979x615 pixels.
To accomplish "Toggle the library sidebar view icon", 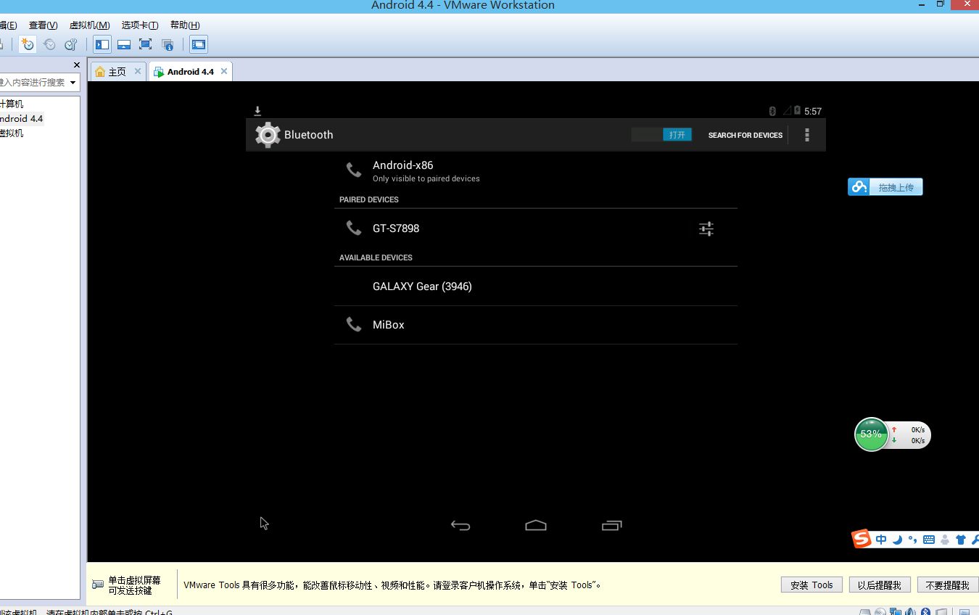I will tap(102, 44).
